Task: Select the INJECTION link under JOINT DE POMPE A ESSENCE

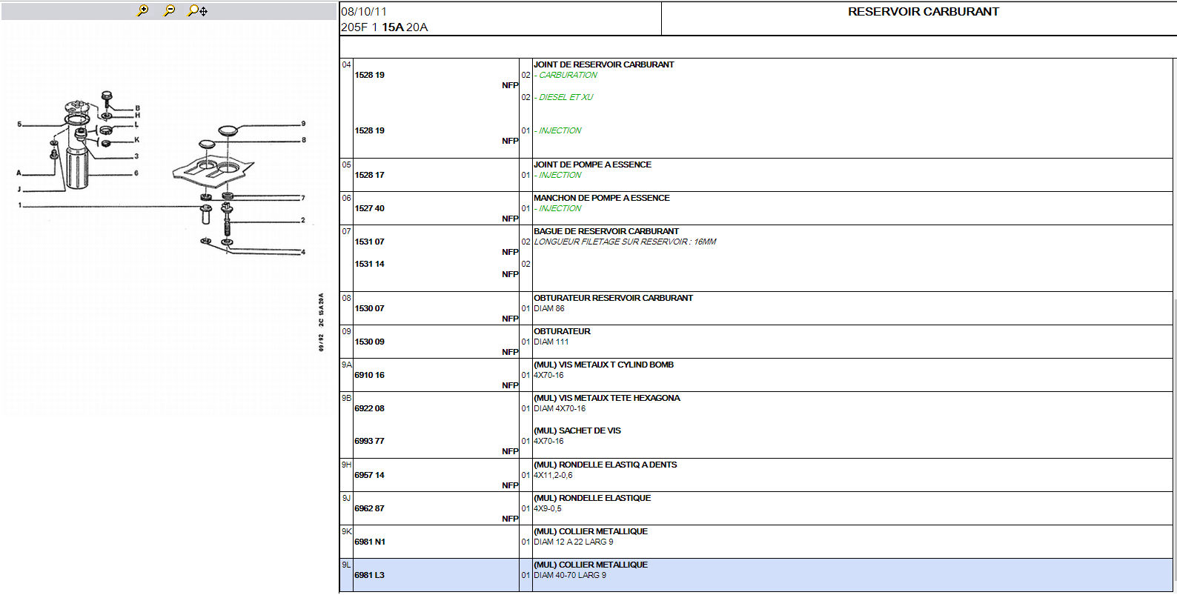Action: point(560,176)
